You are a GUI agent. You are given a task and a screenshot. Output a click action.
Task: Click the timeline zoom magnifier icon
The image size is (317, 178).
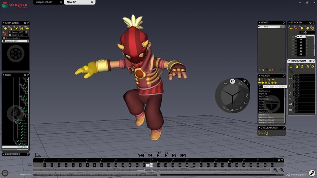[x=275, y=170]
